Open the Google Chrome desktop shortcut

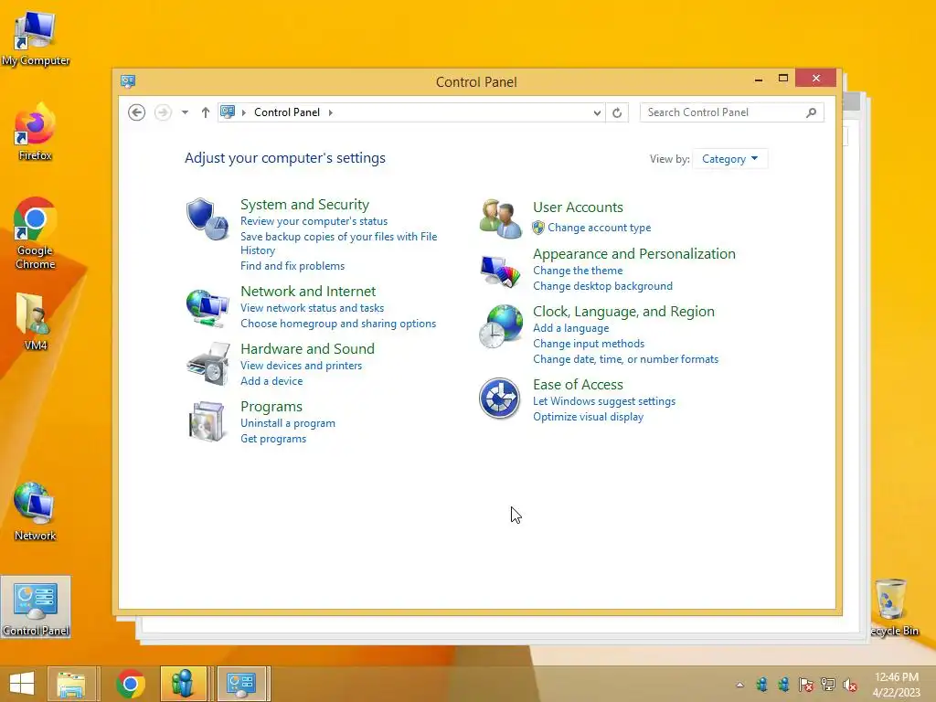36,233
